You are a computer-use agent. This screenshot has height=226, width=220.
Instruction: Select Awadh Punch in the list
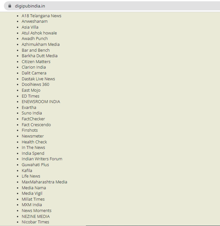(x=35, y=39)
